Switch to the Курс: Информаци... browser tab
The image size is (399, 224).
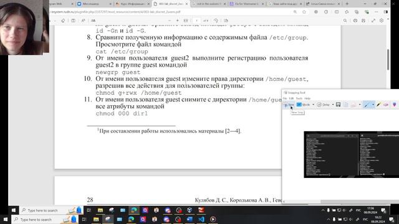[132, 4]
